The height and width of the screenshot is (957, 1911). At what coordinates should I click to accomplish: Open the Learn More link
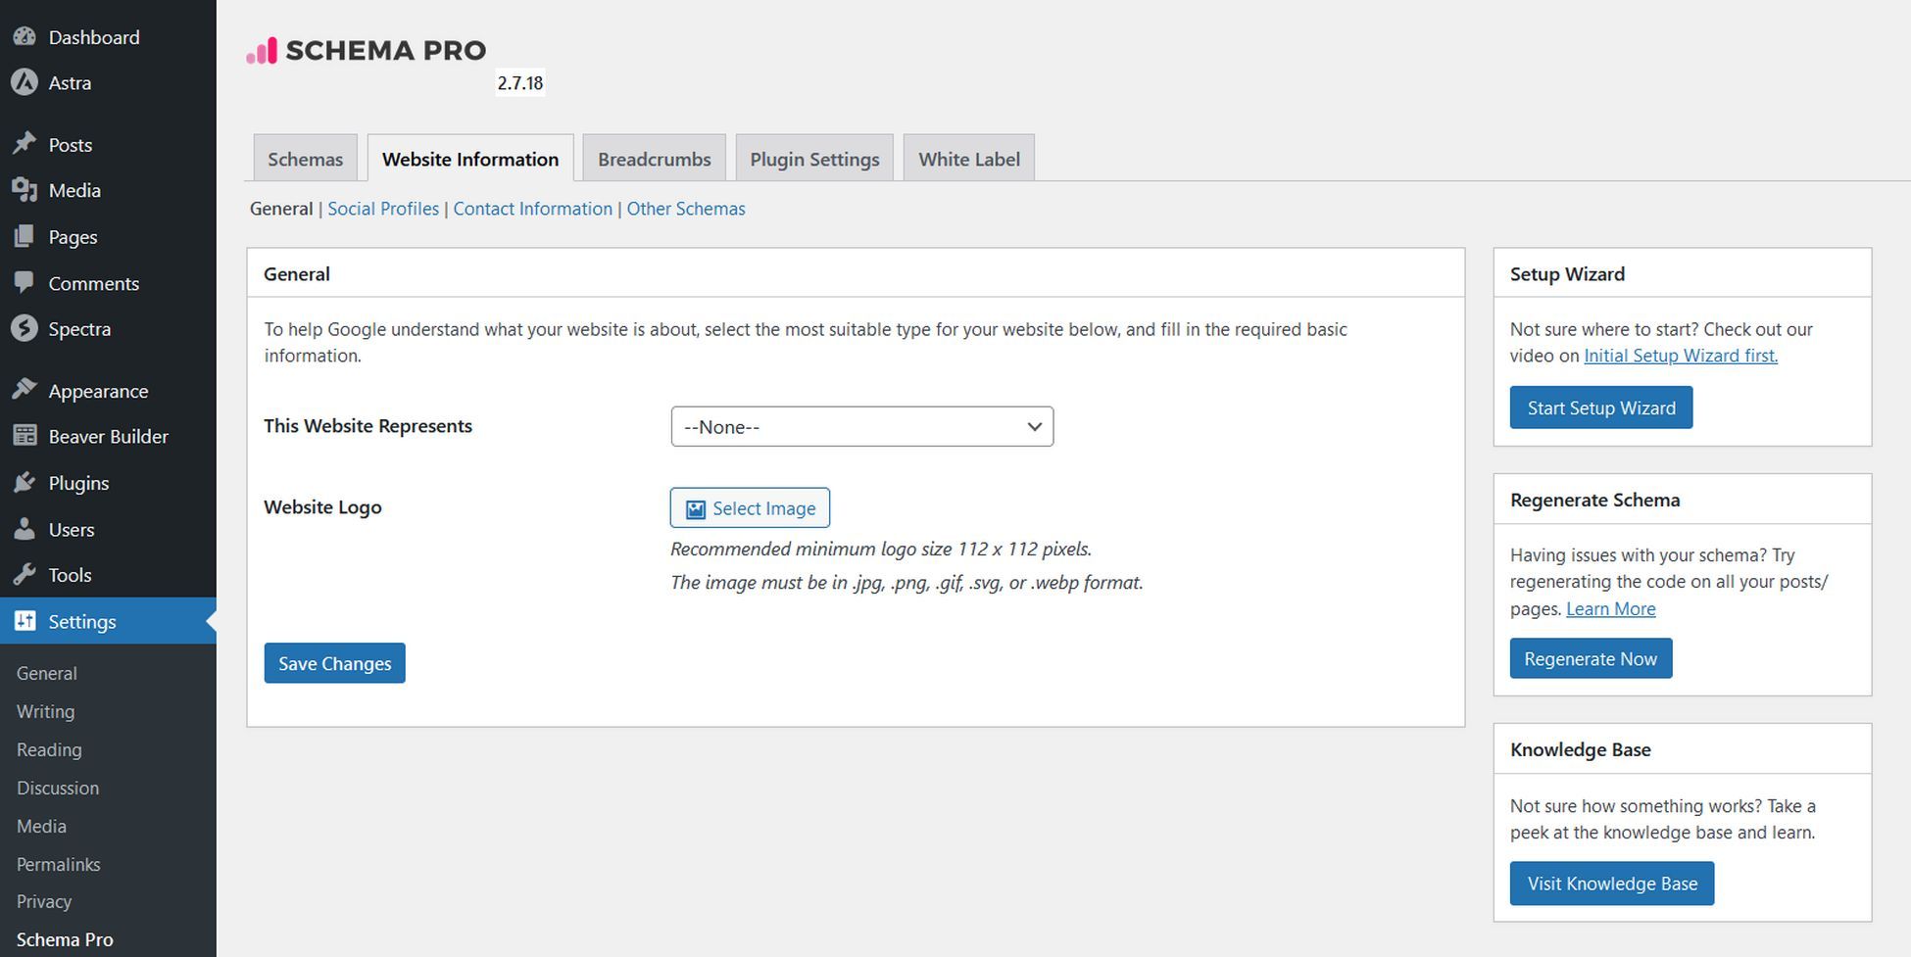pos(1611,608)
